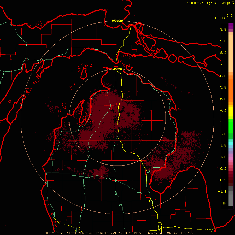Click the 2.6 scale value label

coord(223,134)
